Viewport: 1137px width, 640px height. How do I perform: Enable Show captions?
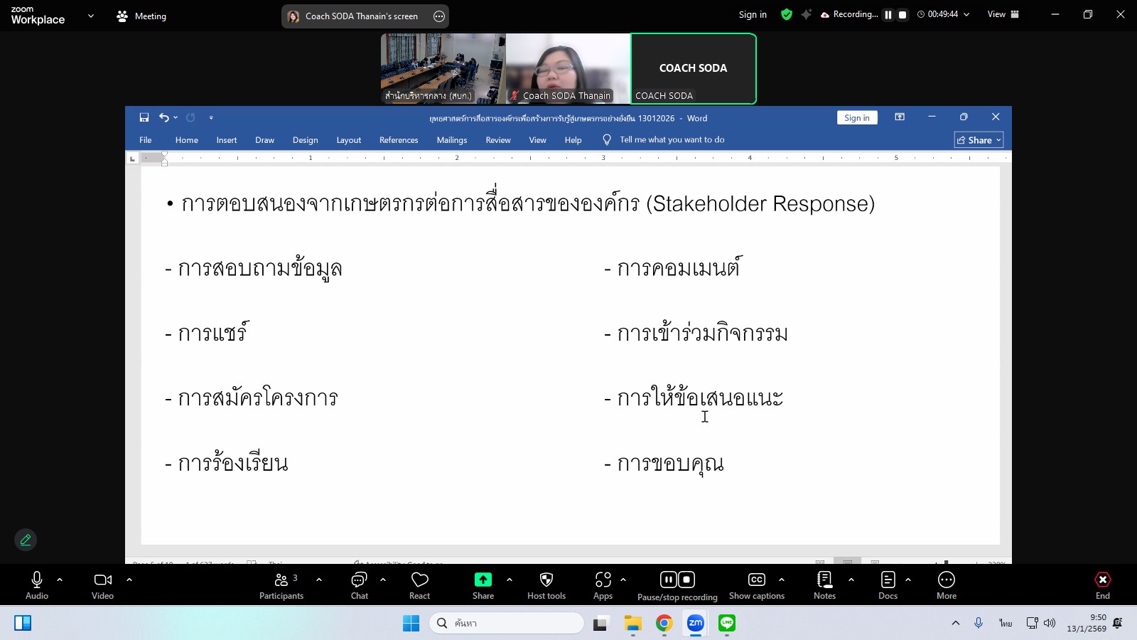756,584
